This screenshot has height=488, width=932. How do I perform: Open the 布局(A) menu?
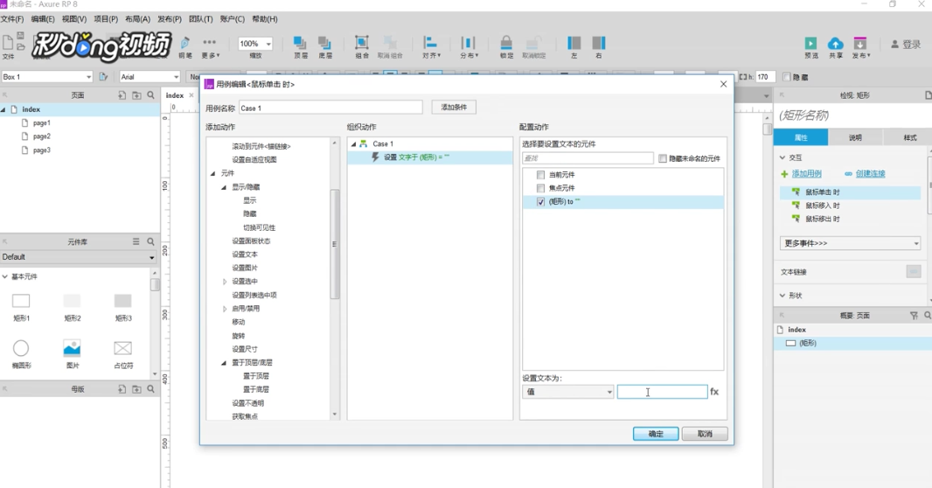(137, 19)
